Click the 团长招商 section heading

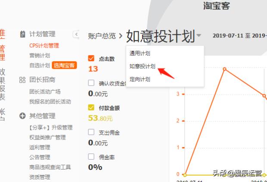tap(42, 80)
